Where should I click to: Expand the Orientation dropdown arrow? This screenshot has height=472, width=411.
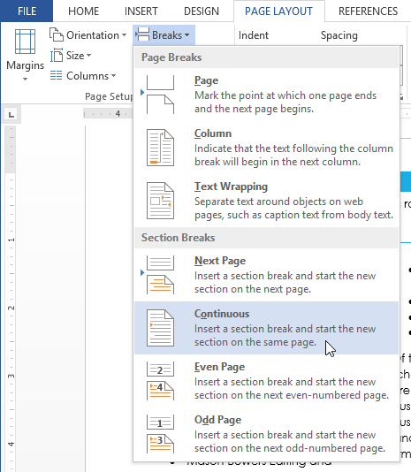124,35
